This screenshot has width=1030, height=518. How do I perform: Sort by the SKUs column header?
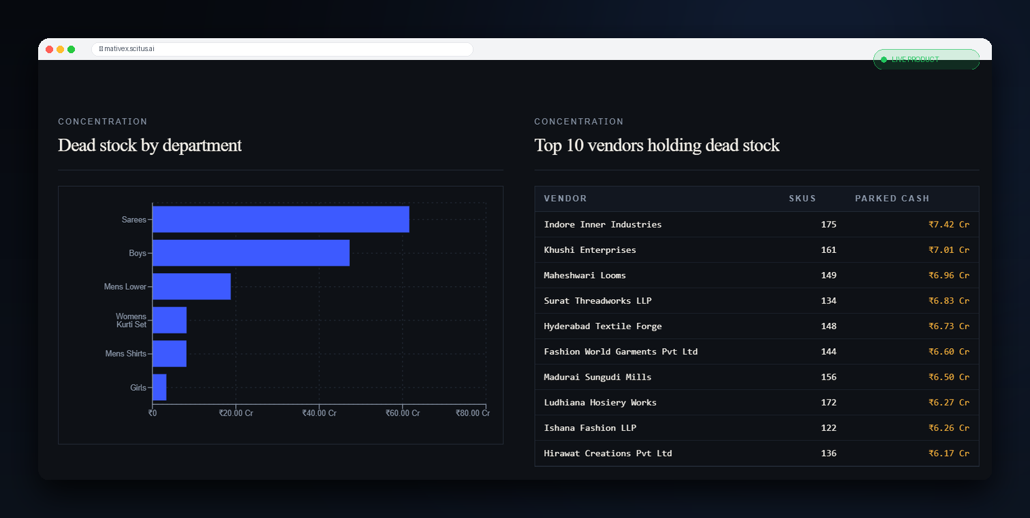pos(802,198)
